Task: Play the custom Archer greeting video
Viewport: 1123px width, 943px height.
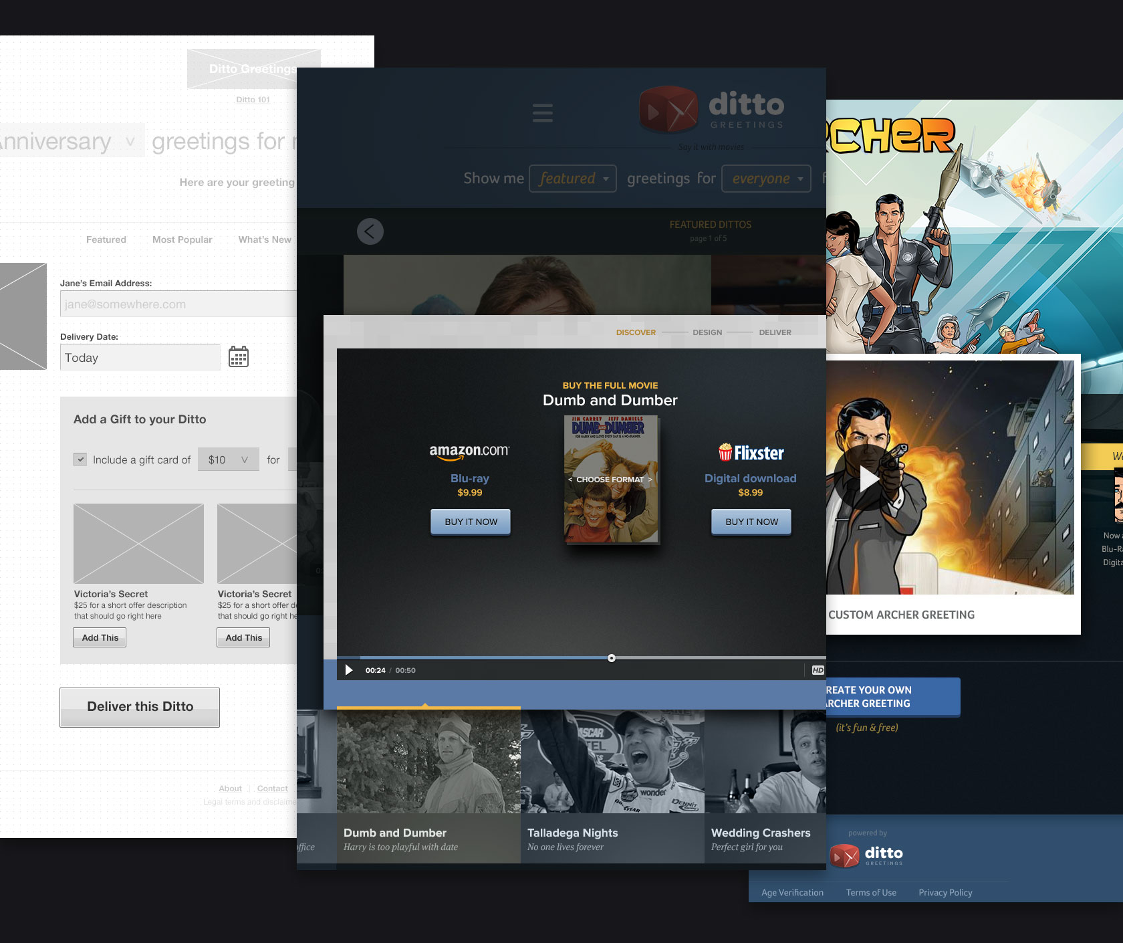Action: click(x=868, y=479)
